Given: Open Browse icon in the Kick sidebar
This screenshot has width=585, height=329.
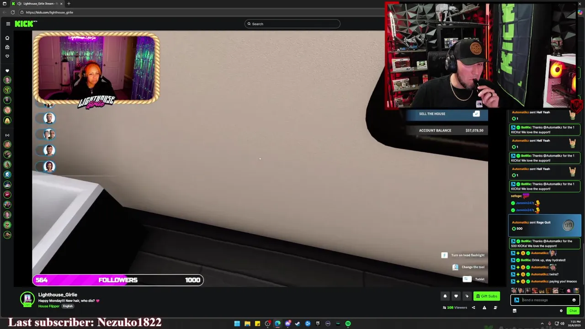Looking at the screenshot, I should [7, 47].
